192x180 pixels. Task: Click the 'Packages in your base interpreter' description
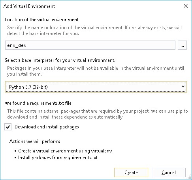pos(96,71)
